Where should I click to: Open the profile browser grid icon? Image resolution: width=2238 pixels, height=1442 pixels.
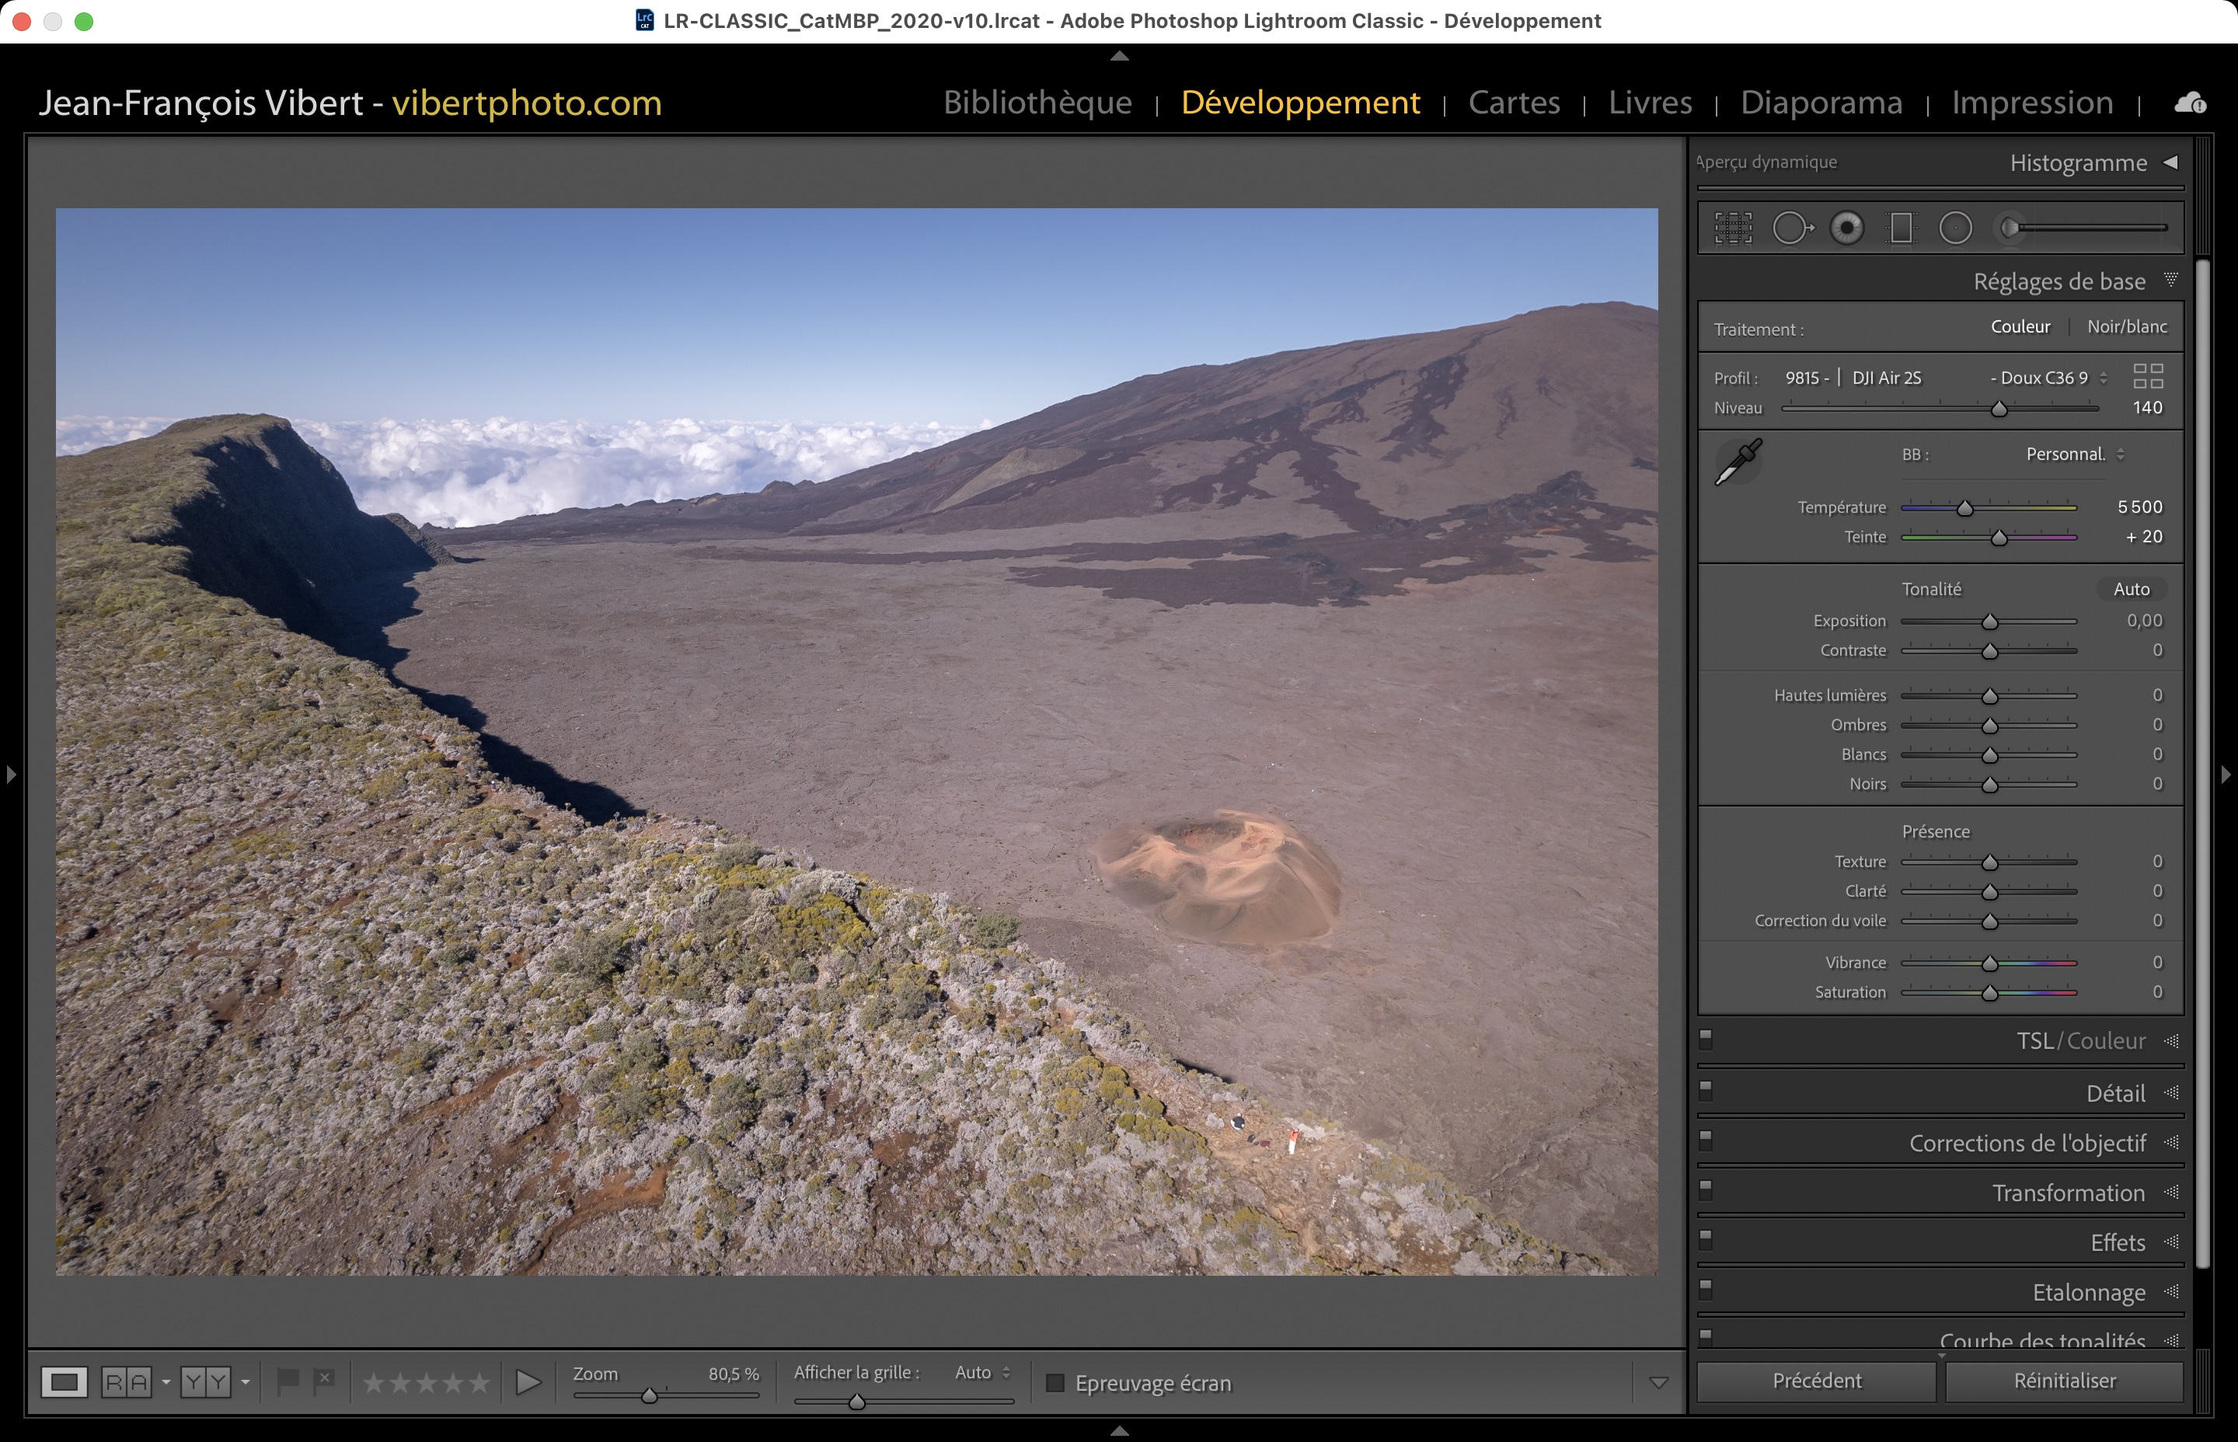coord(2148,376)
